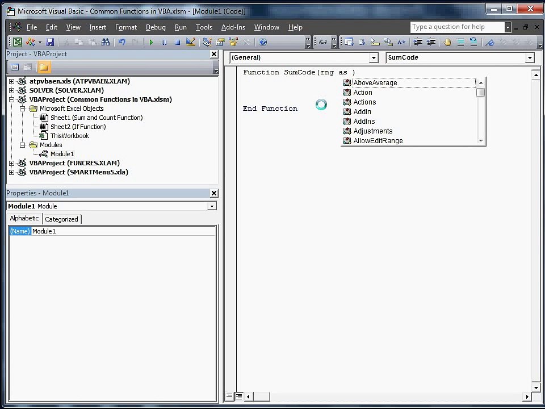Viewport: 545px width, 409px height.
Task: Click View Object in Project panel
Action: (x=27, y=67)
